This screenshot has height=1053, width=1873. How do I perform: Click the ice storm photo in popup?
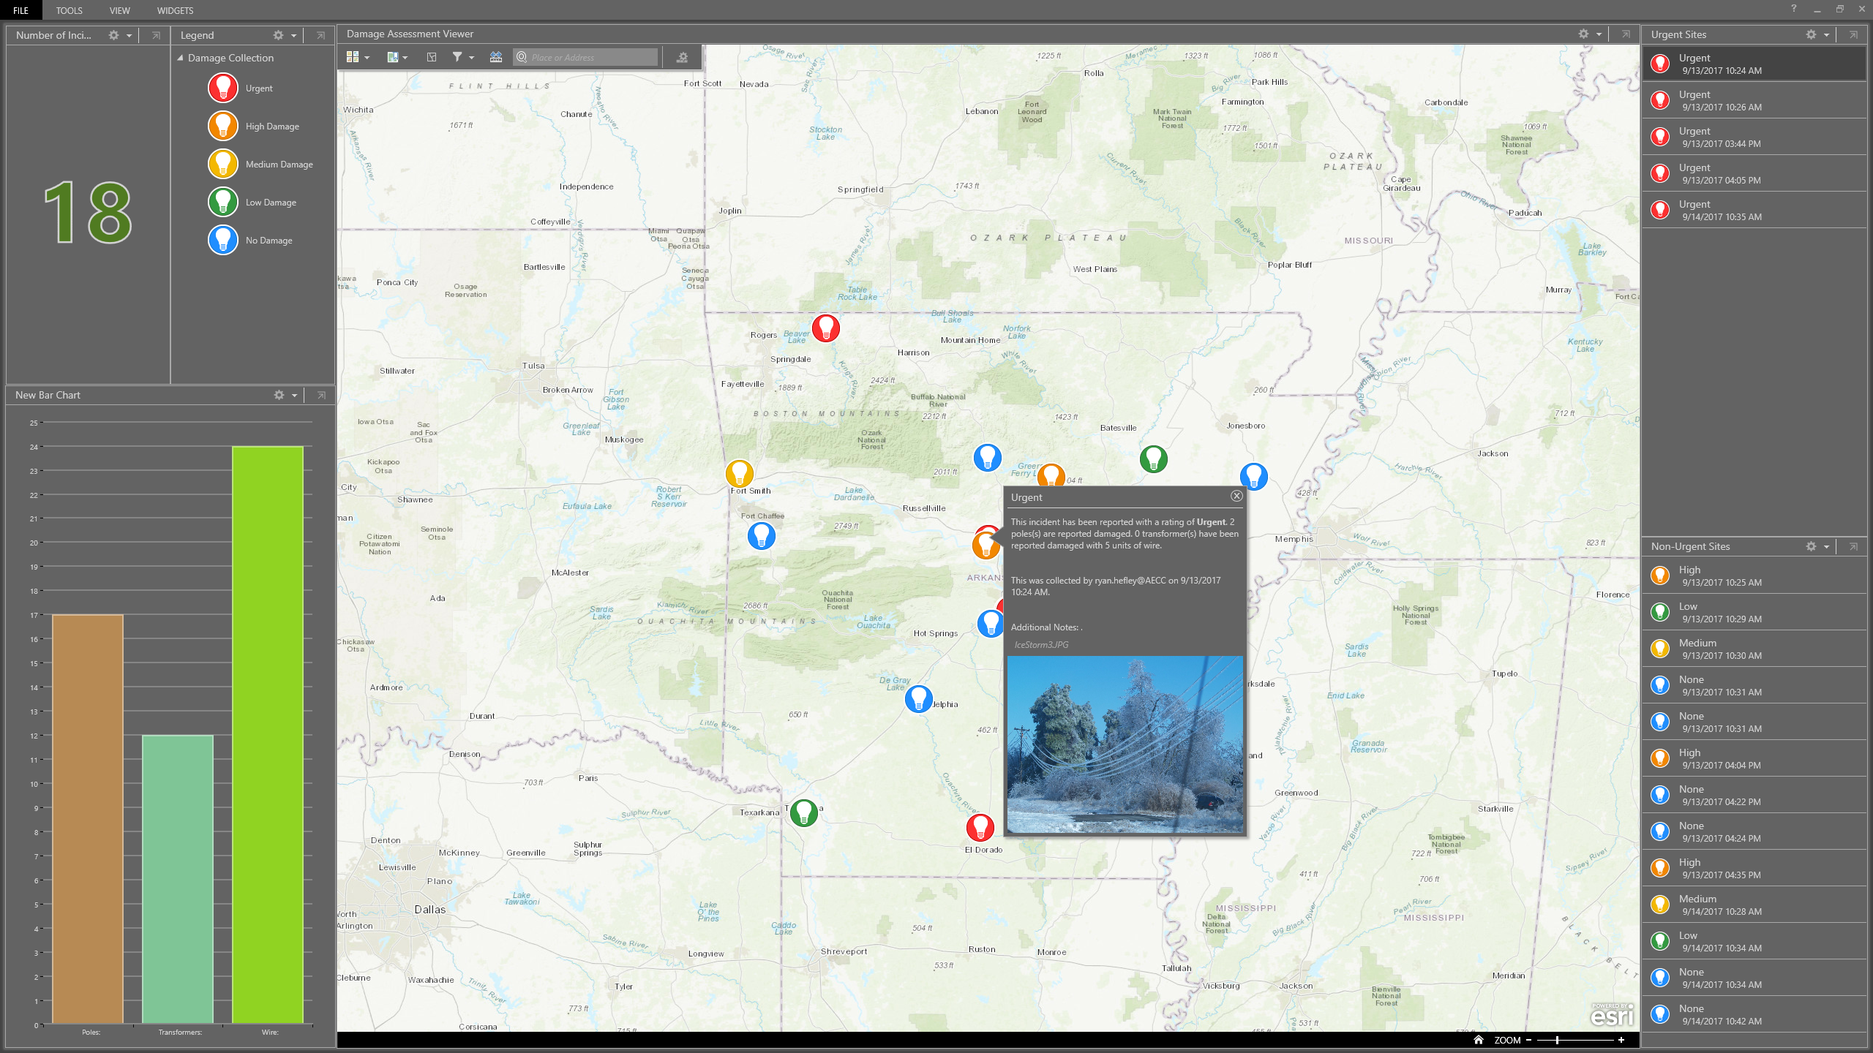[x=1125, y=744]
